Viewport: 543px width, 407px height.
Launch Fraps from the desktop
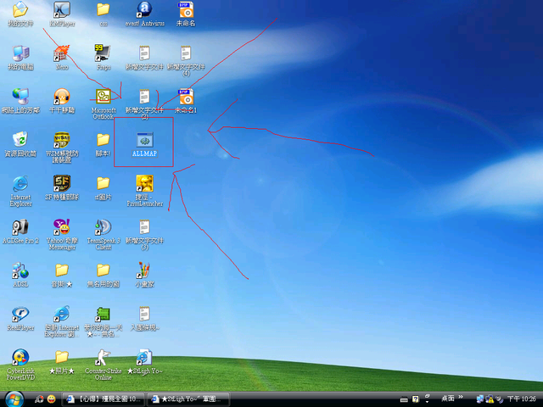103,53
